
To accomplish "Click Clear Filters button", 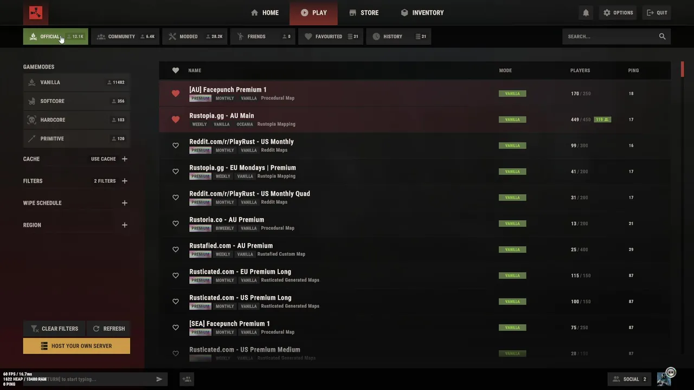I will (54, 328).
